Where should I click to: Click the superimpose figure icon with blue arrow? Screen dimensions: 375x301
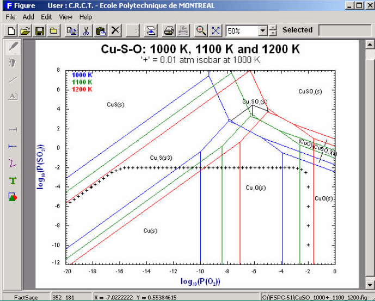(x=151, y=31)
